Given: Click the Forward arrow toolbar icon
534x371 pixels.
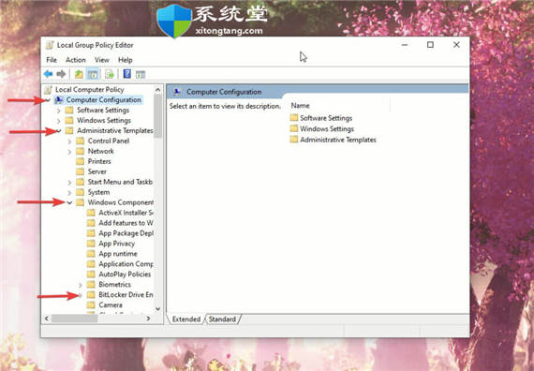Looking at the screenshot, I should pos(61,74).
